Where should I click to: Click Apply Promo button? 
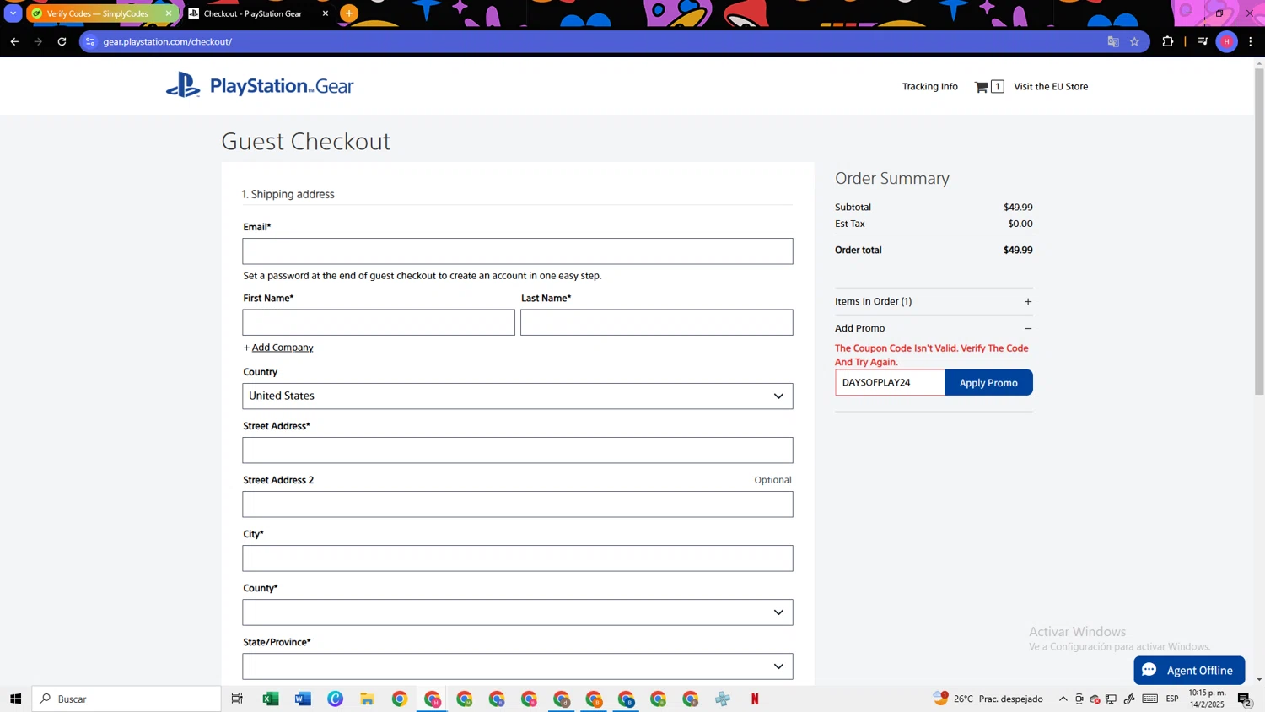click(x=988, y=382)
